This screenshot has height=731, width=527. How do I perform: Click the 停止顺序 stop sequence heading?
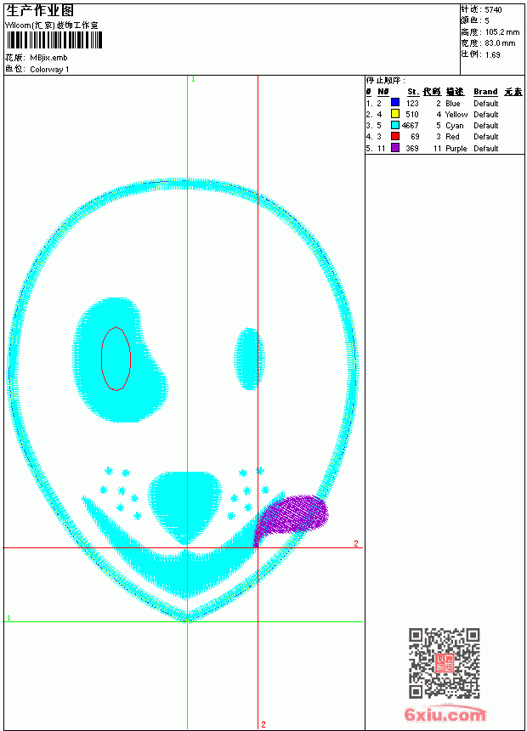click(x=386, y=81)
